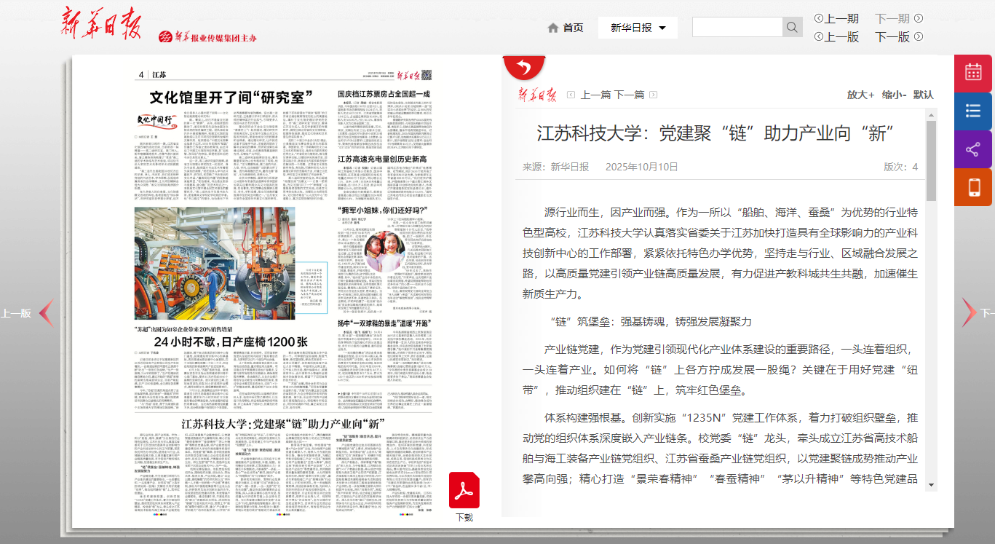Click 上一期 previous issue link
Image resolution: width=995 pixels, height=544 pixels.
[836, 18]
